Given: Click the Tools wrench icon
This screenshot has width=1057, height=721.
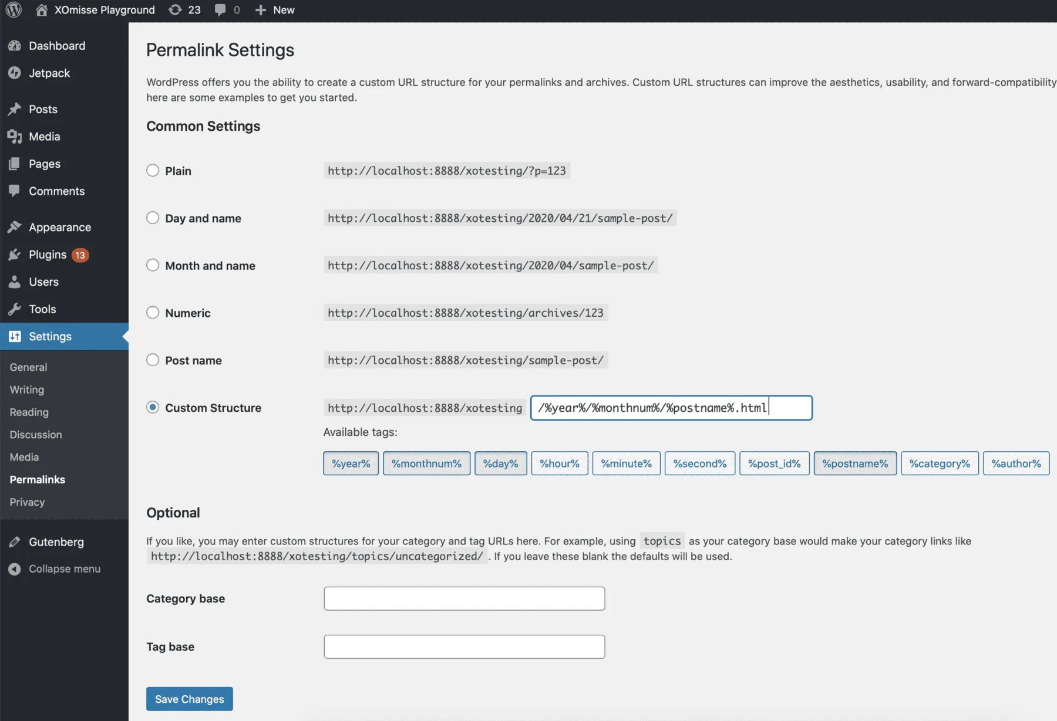Looking at the screenshot, I should [15, 309].
